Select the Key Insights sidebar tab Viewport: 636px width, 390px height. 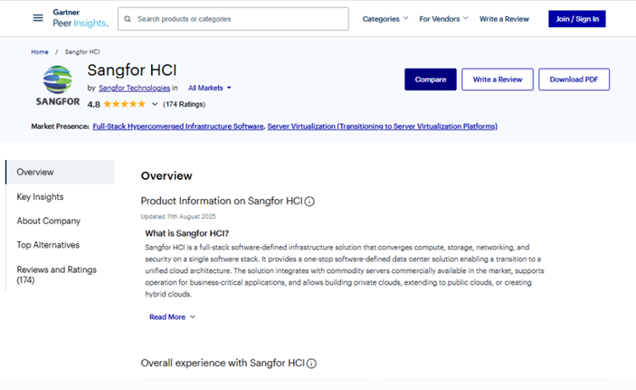(40, 197)
